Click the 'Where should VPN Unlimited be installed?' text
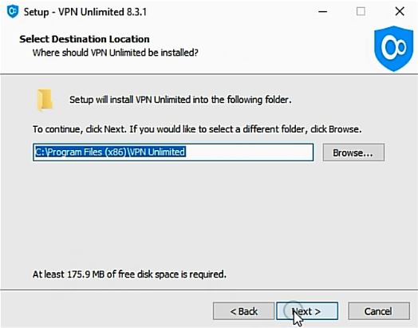 [x=115, y=53]
